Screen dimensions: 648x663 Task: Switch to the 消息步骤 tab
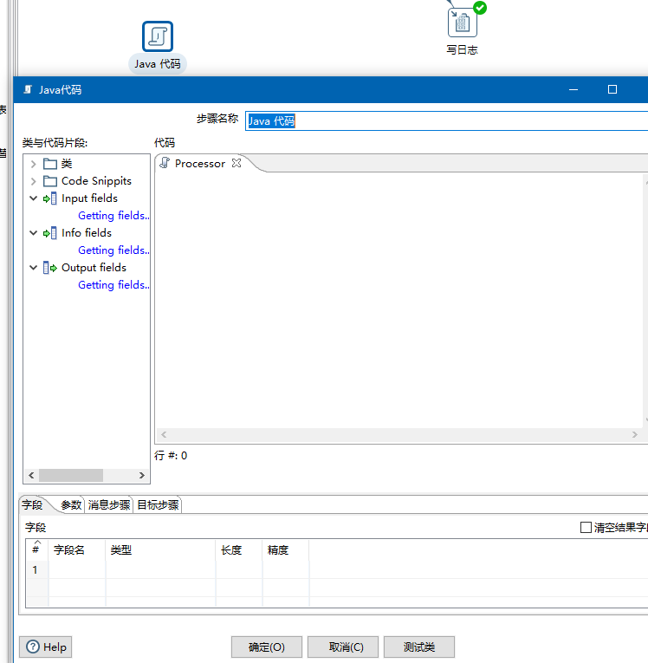pos(109,505)
